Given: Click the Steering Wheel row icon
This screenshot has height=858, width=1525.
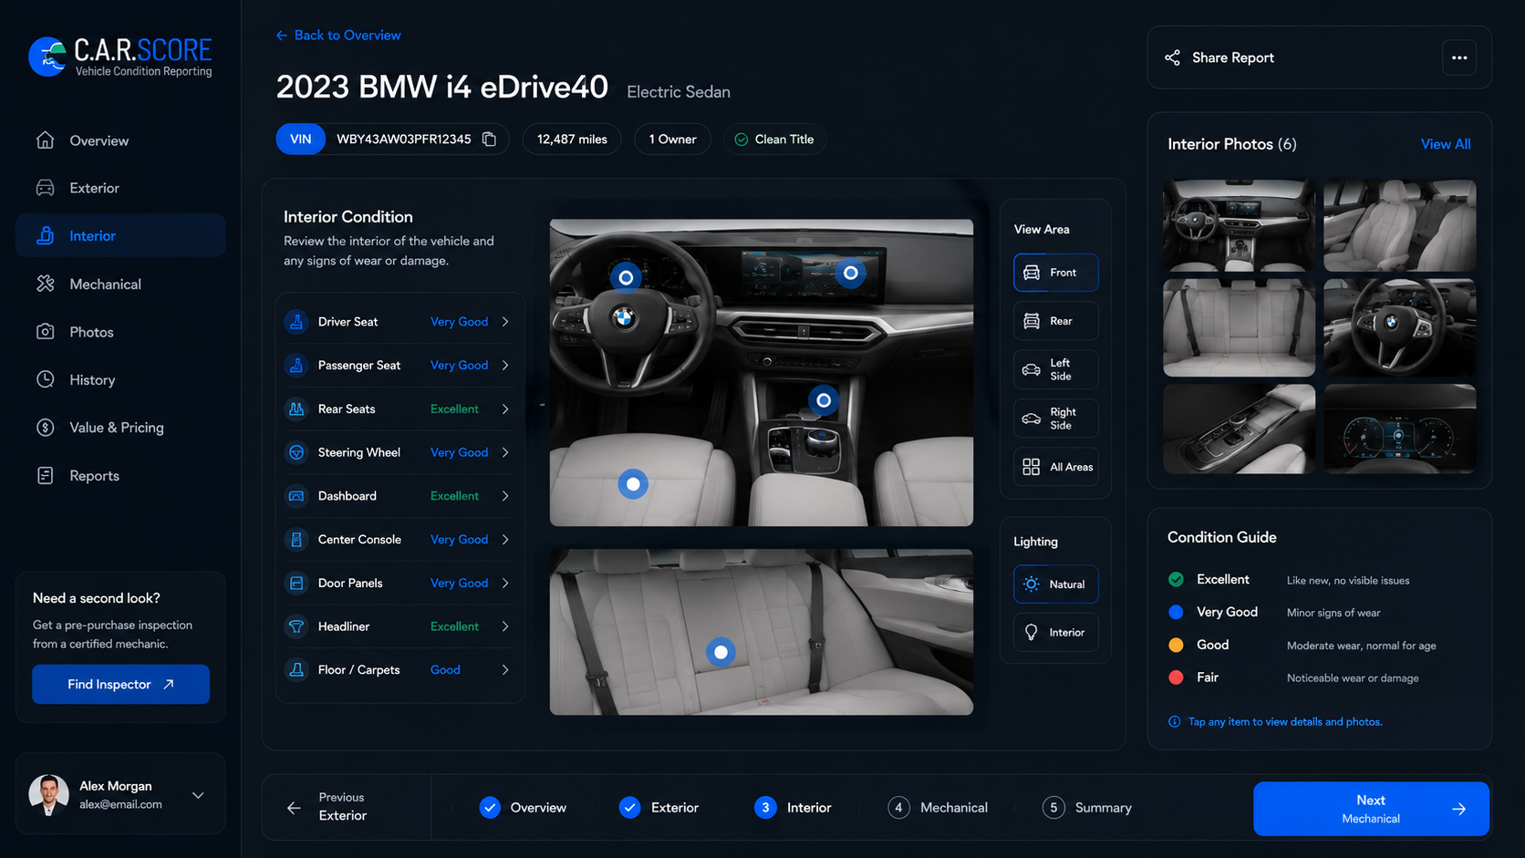Looking at the screenshot, I should [x=296, y=452].
